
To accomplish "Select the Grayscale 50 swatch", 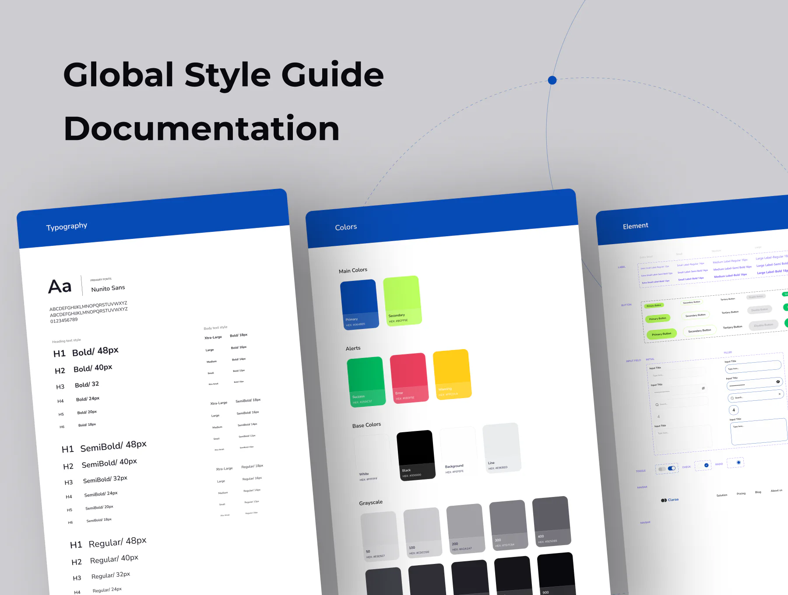I will [380, 536].
